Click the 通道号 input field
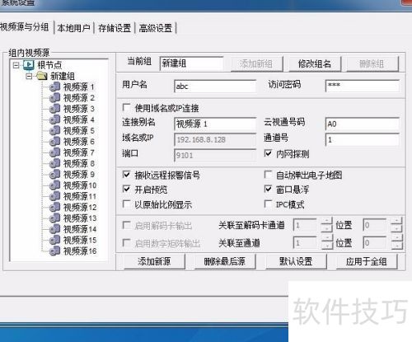Screen dimensions: 412x342 coord(363,139)
